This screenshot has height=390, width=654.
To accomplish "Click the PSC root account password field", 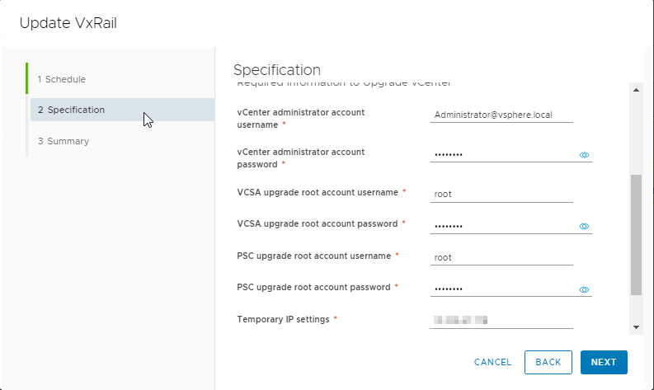I will 501,289.
